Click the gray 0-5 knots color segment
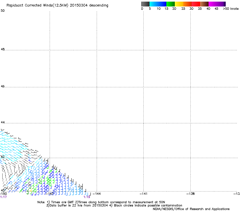The width and height of the screenshot is (240, 211). (145, 4)
